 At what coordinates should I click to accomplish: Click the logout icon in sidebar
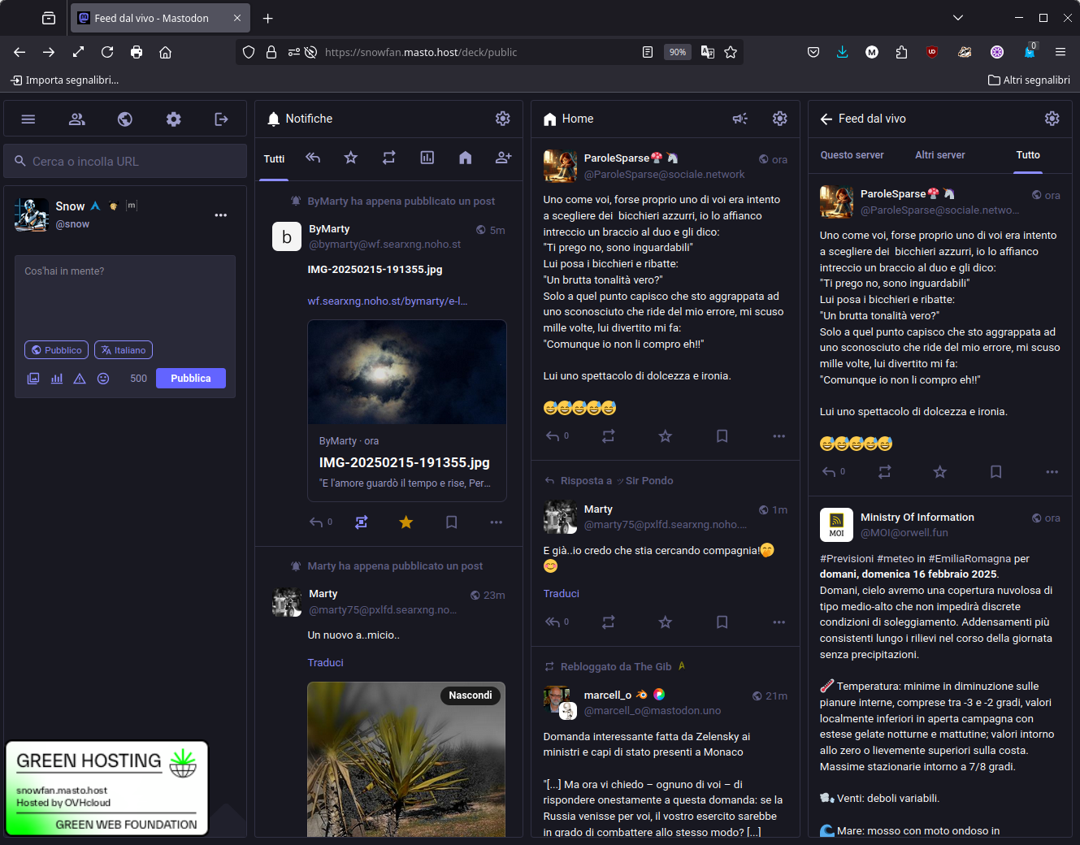[x=221, y=119]
